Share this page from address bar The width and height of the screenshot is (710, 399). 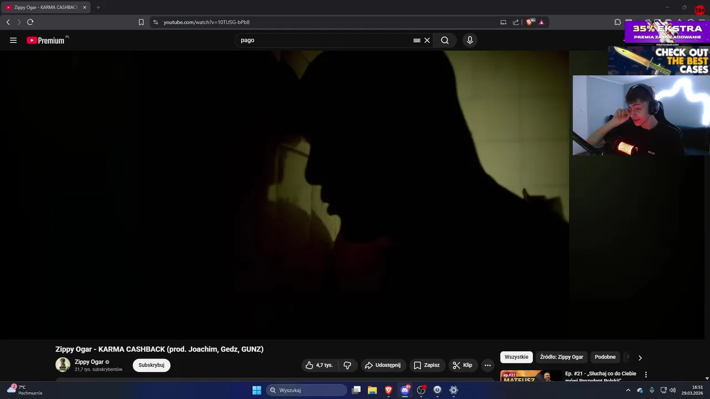click(516, 22)
